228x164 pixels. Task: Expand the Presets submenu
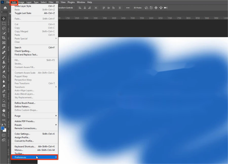pyautogui.click(x=35, y=125)
